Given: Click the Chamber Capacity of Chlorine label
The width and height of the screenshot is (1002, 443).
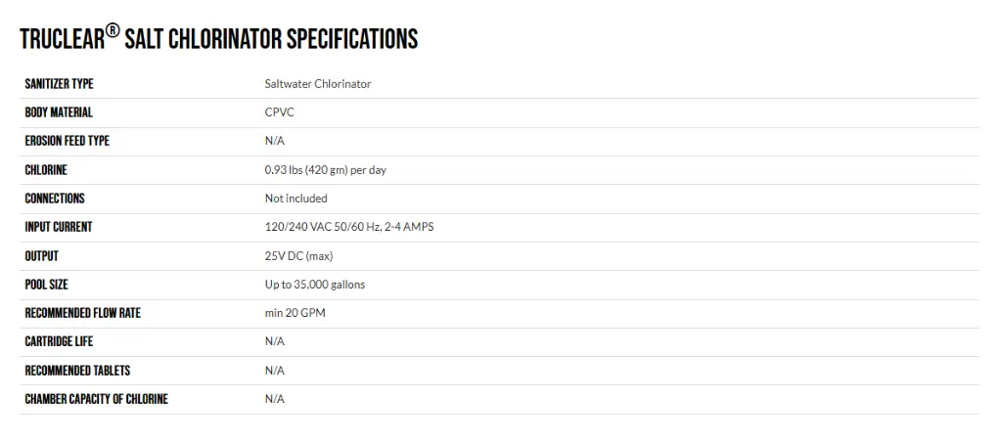Looking at the screenshot, I should pos(97,399).
